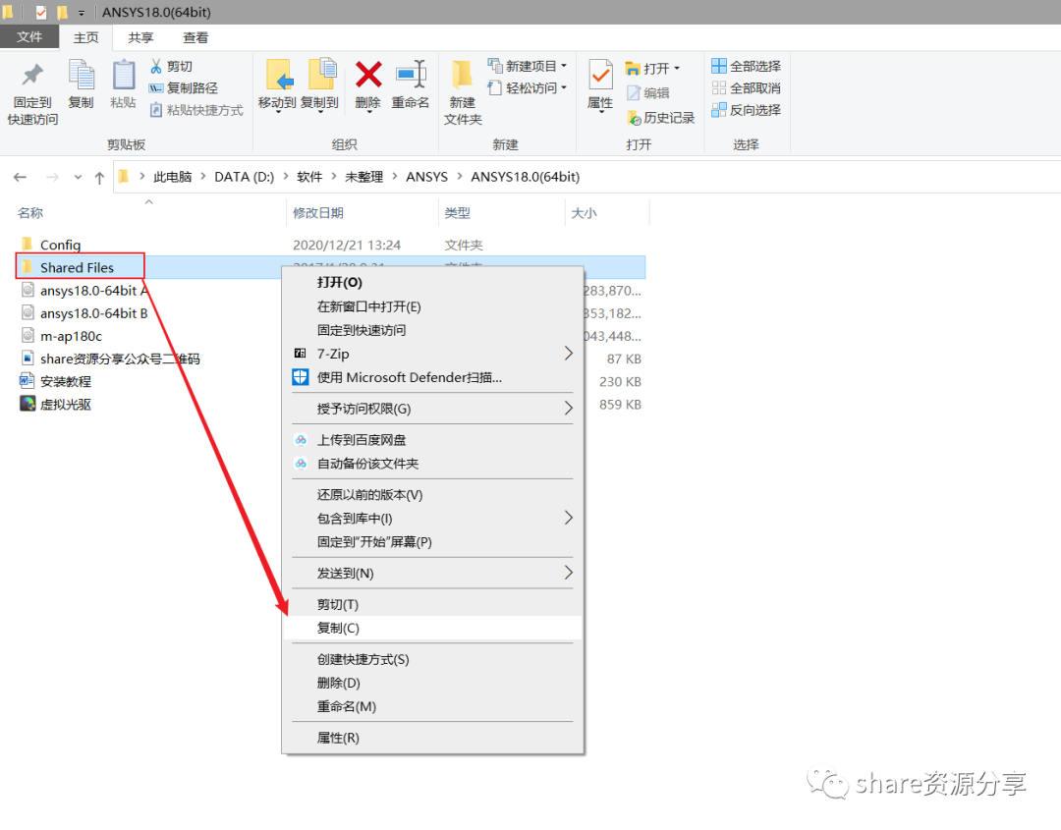Click 未整理 in the breadcrumb path
The image size is (1061, 830).
(x=364, y=177)
